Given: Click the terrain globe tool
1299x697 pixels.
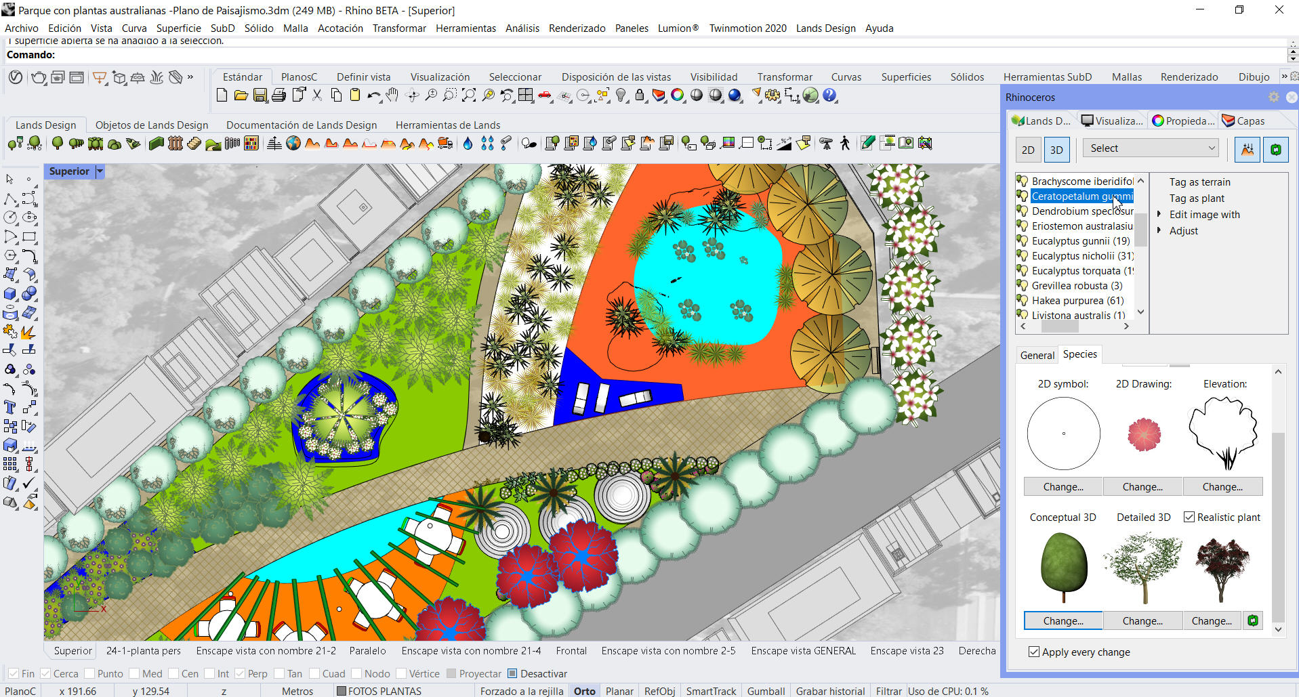Looking at the screenshot, I should pyautogui.click(x=293, y=143).
